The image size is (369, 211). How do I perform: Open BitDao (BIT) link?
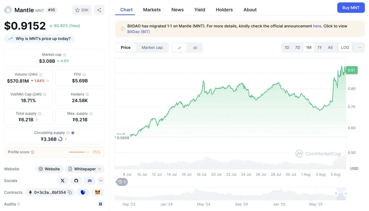138,32
